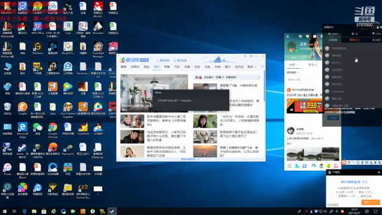Open the Recycle Bin desktop icon

coord(7,109)
